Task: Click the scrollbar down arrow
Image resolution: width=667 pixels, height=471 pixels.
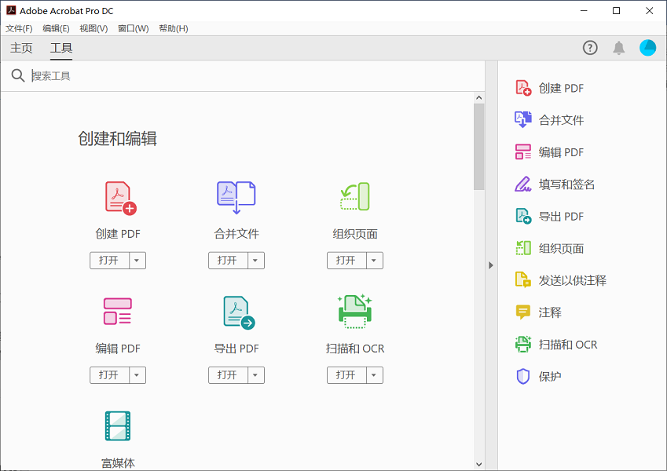Action: coord(479,464)
